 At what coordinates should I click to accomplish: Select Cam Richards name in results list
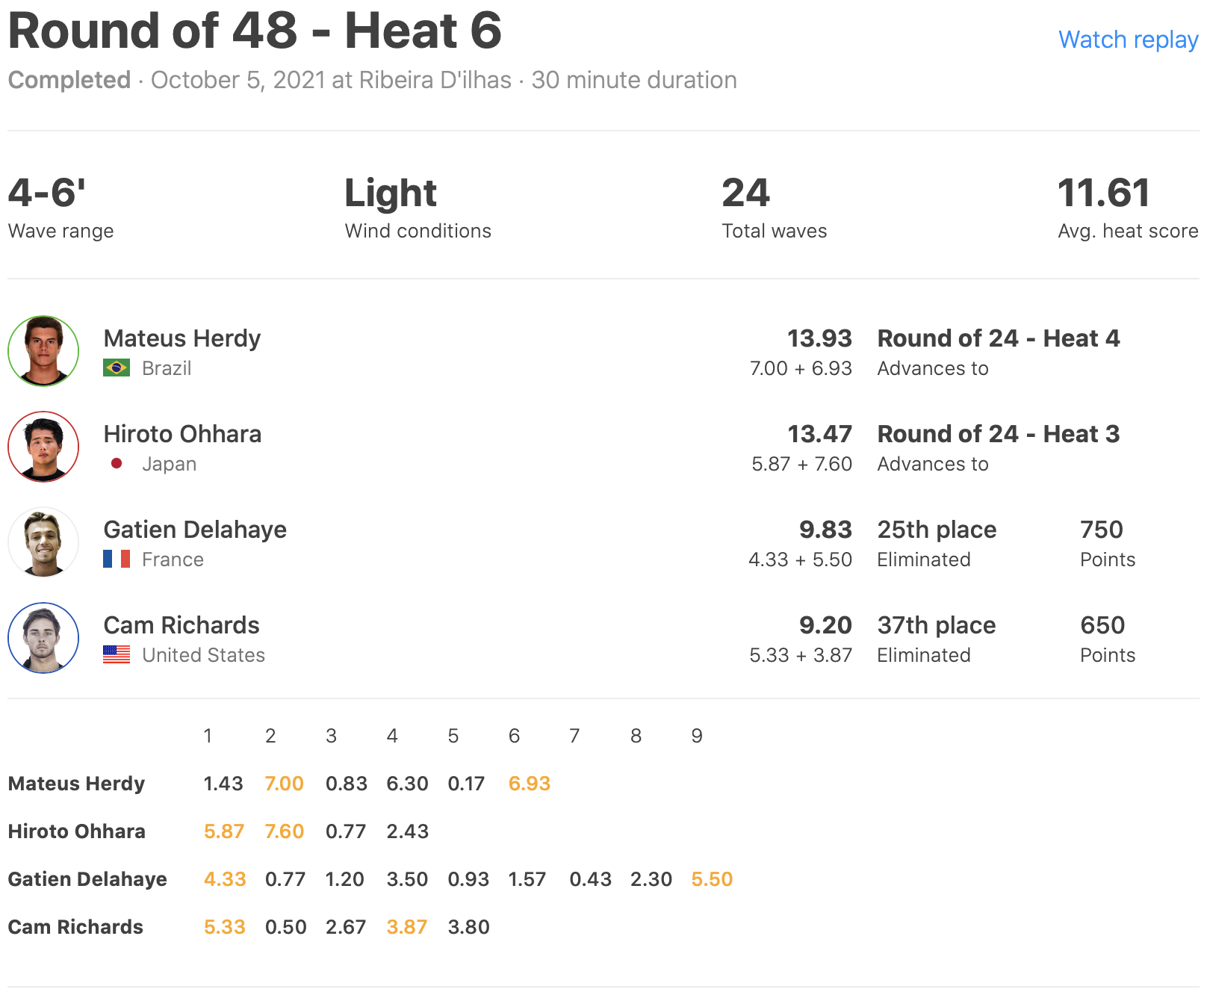(181, 625)
